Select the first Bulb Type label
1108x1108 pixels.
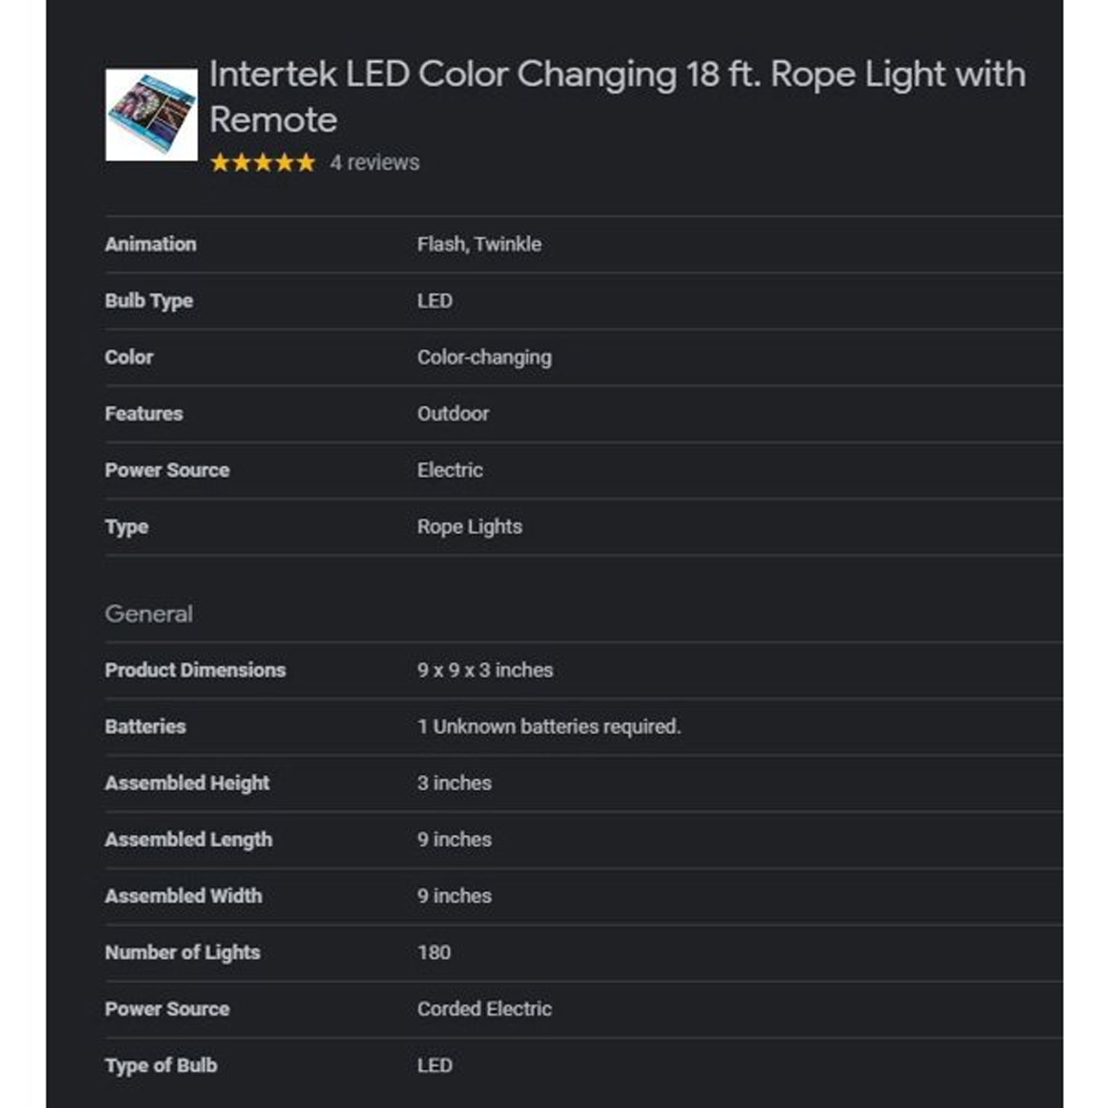[x=149, y=301]
